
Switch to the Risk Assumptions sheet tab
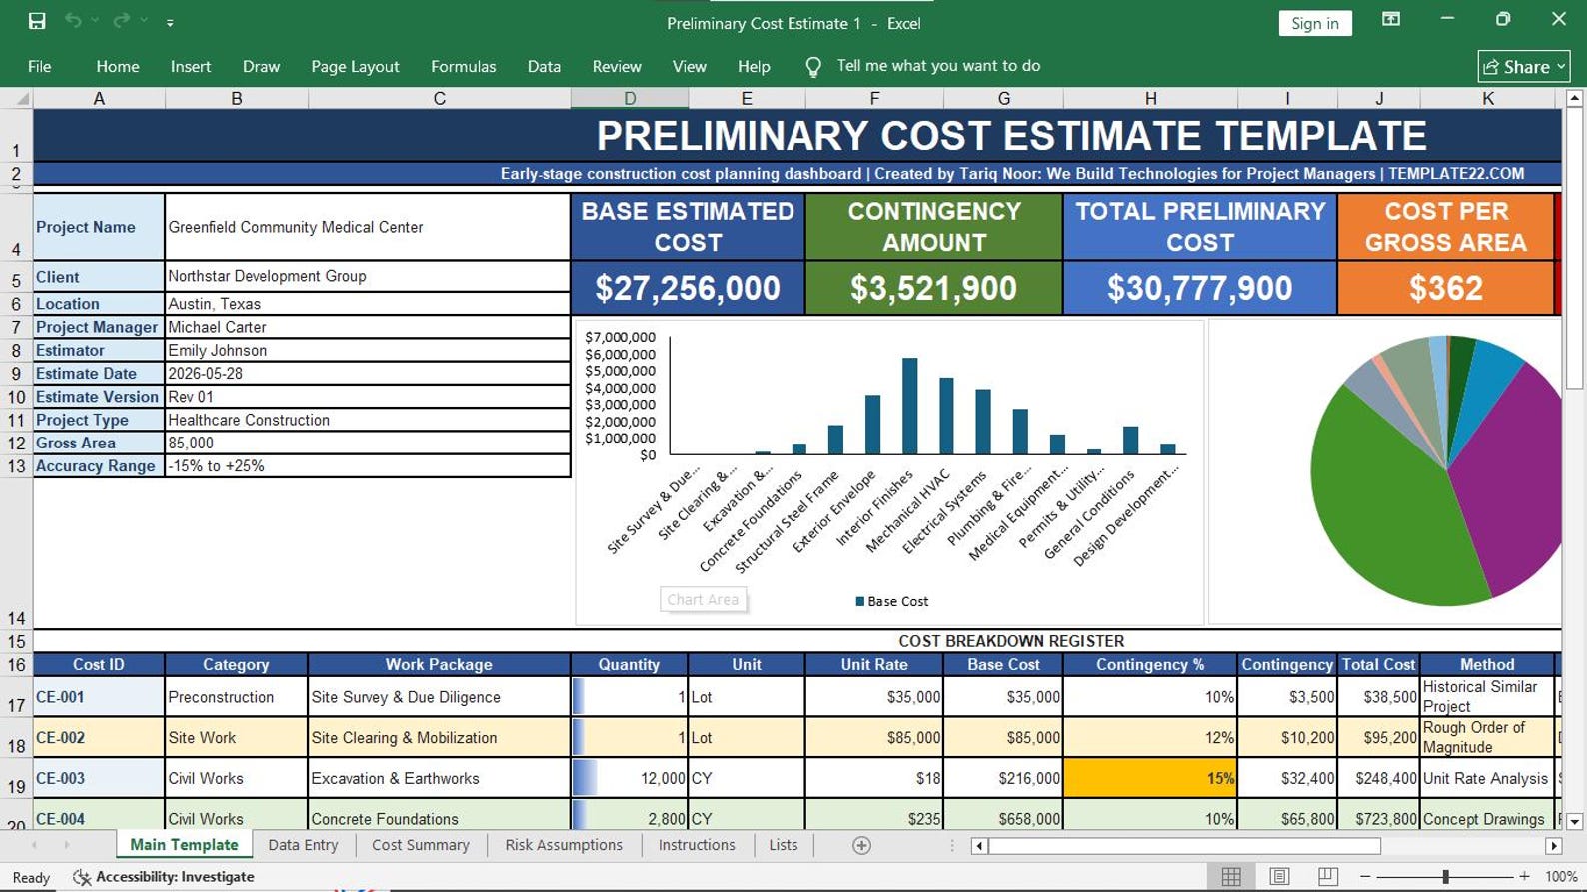tap(564, 845)
